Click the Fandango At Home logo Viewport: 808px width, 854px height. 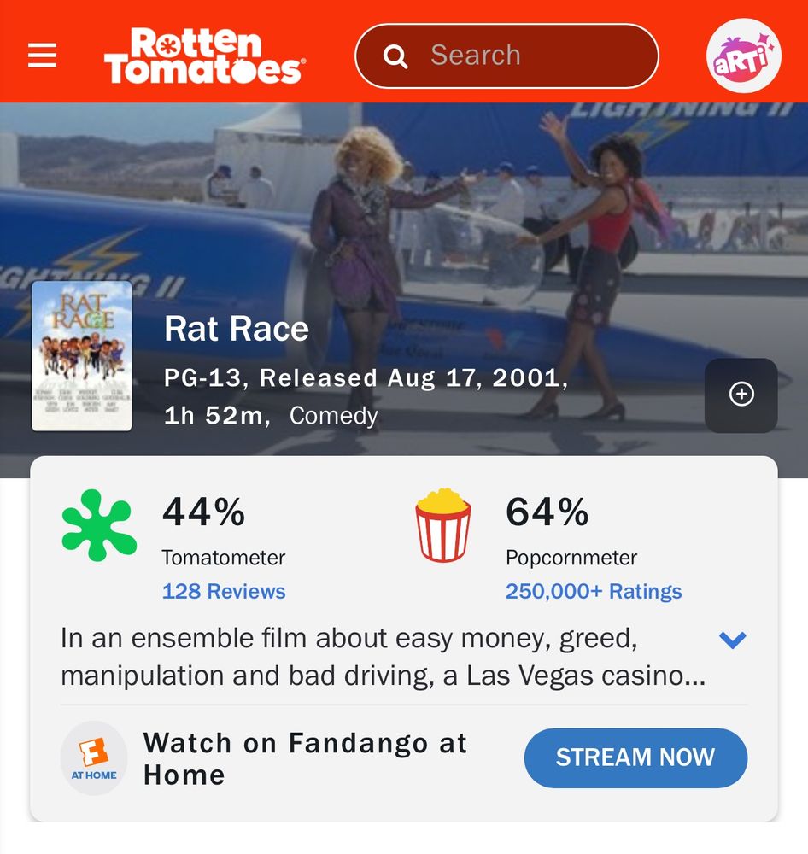pos(94,757)
